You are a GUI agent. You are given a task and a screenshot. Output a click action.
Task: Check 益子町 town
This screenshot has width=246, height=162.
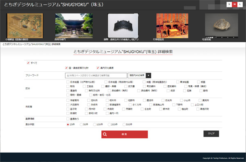pos(68,109)
